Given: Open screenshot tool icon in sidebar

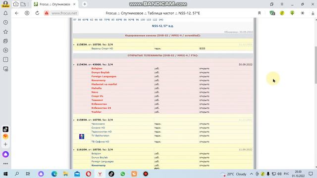Looking at the screenshot, I should click(x=5, y=69).
